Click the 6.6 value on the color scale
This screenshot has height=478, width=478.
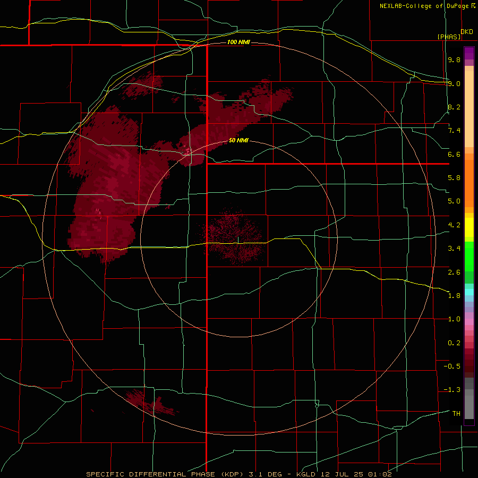pyautogui.click(x=454, y=154)
